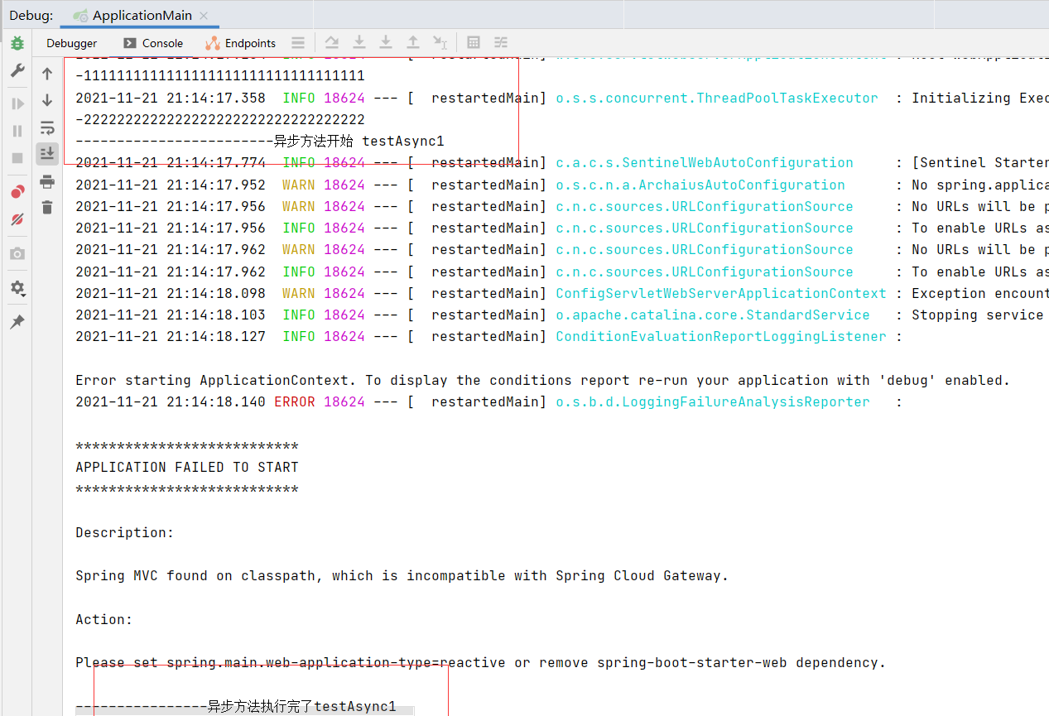Open the gear settings dropdown

17,287
